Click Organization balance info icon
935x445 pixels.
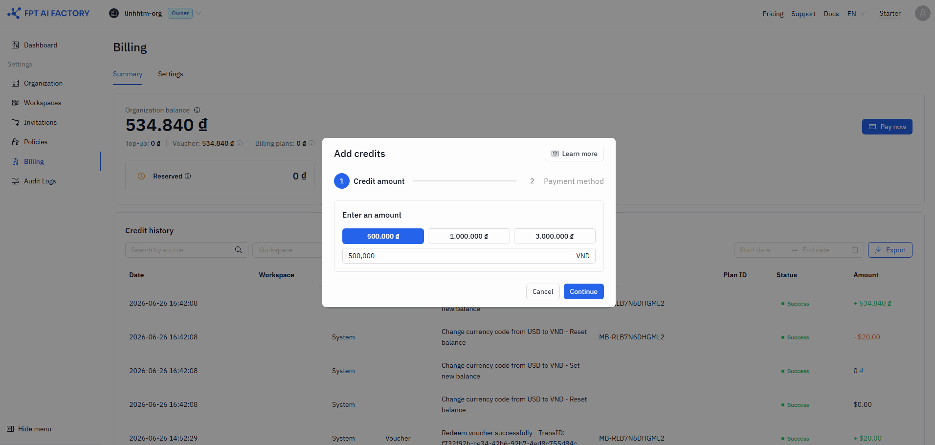click(x=197, y=110)
